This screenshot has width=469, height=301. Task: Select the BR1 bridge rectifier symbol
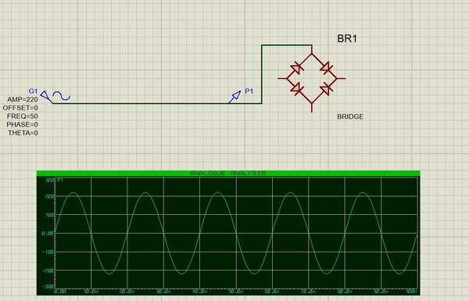click(x=312, y=79)
